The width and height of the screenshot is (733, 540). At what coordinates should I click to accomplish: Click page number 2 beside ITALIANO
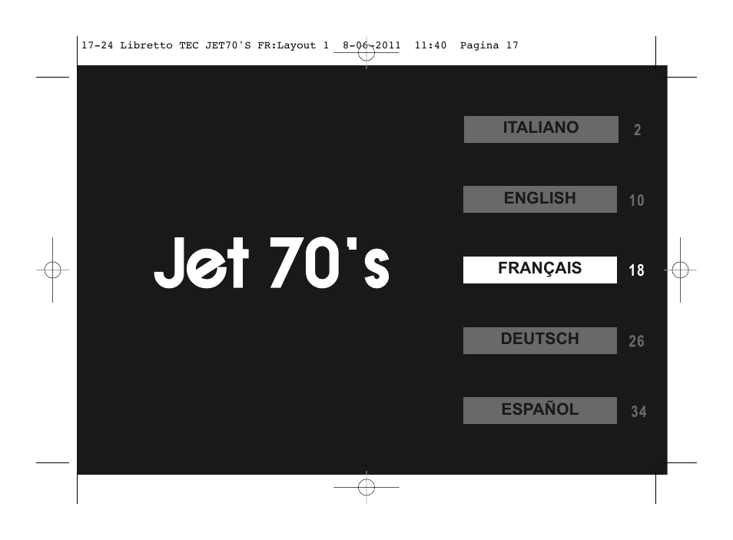[637, 130]
